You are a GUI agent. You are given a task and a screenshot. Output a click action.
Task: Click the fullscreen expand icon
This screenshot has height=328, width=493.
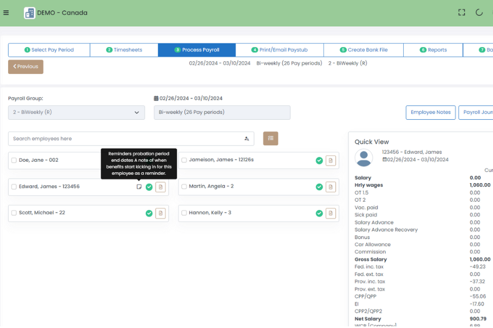462,13
